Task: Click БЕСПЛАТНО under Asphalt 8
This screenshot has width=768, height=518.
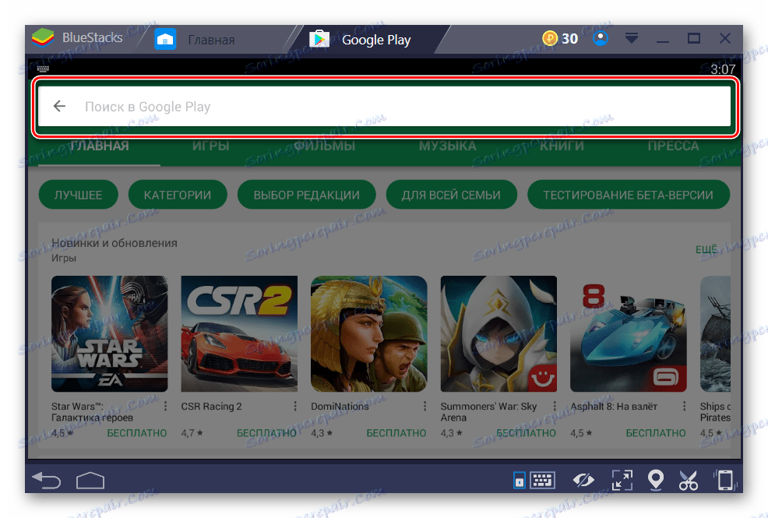Action: [656, 433]
